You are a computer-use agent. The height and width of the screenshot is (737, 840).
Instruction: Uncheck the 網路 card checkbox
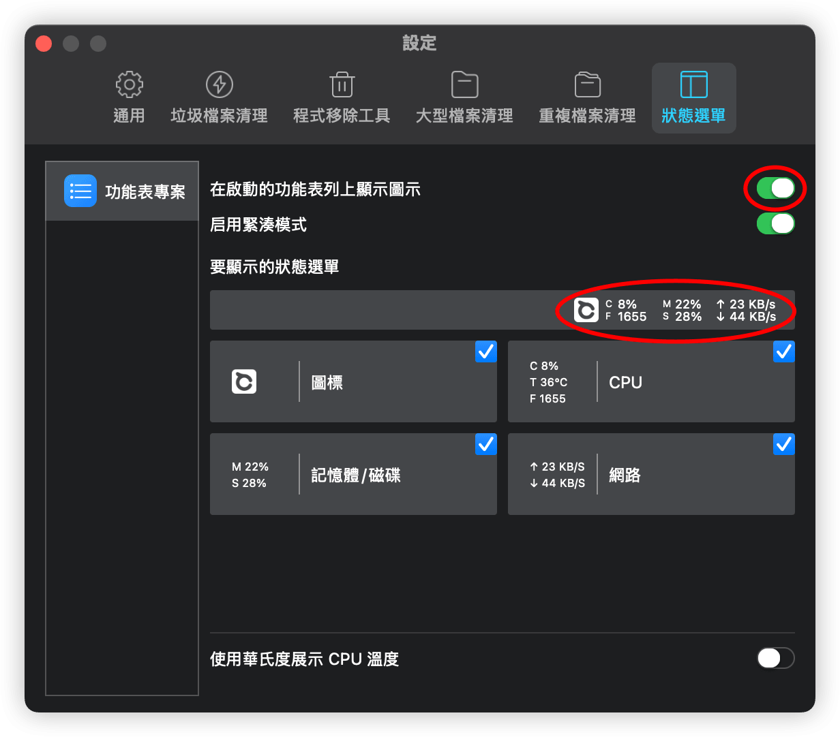784,444
